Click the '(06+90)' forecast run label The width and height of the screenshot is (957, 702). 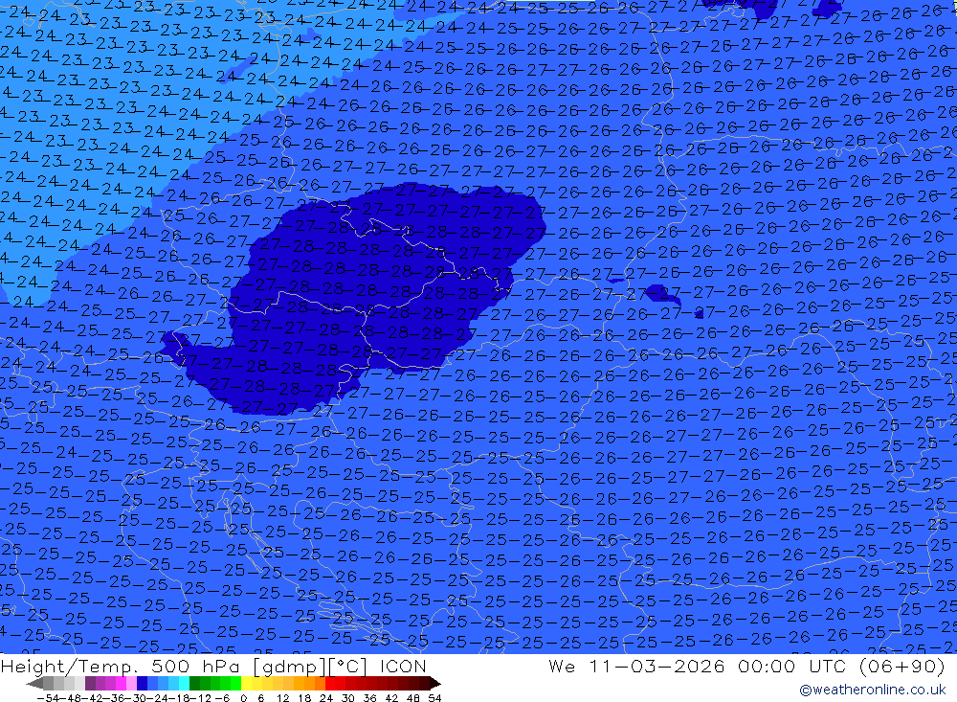[902, 666]
